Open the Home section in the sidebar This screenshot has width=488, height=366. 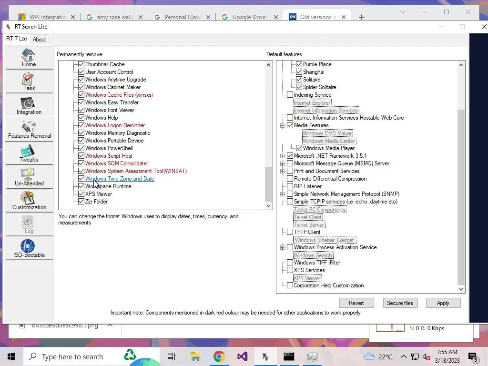click(x=29, y=58)
